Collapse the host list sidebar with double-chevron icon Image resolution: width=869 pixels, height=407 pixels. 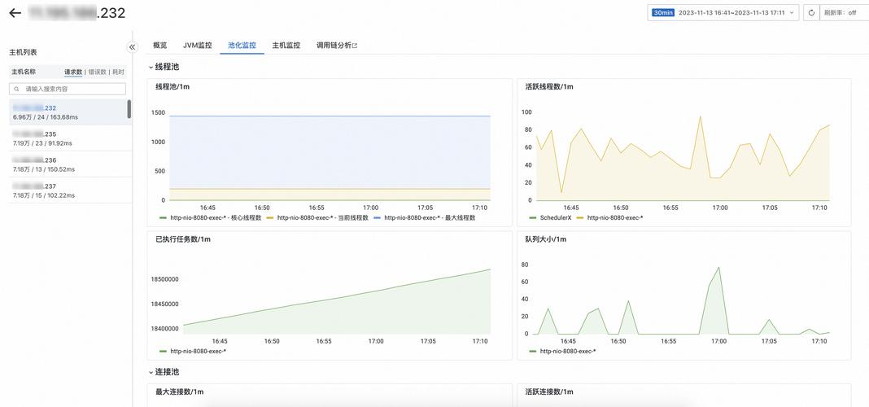(x=132, y=47)
